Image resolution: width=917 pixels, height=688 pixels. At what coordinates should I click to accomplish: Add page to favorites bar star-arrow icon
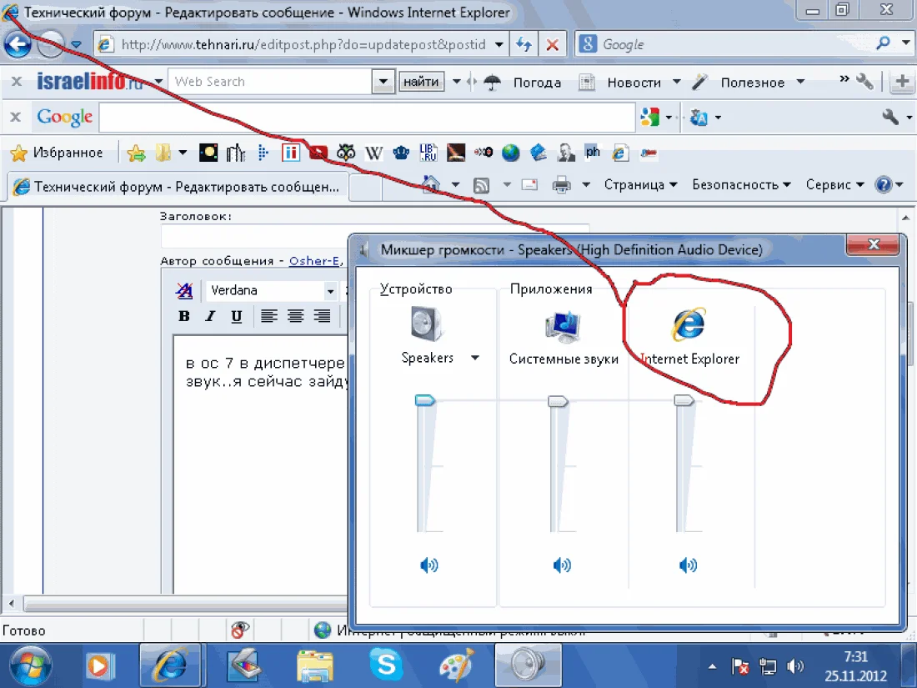point(136,153)
